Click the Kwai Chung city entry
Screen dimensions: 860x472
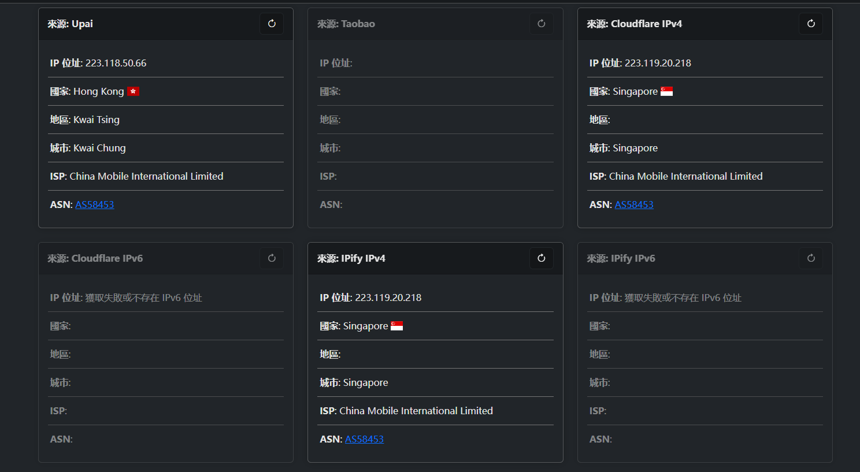pyautogui.click(x=99, y=148)
